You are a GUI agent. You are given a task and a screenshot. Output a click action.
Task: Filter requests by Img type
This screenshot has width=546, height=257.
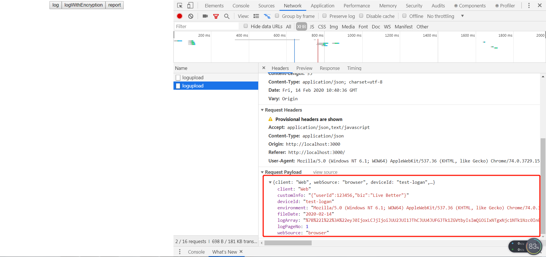(x=334, y=27)
